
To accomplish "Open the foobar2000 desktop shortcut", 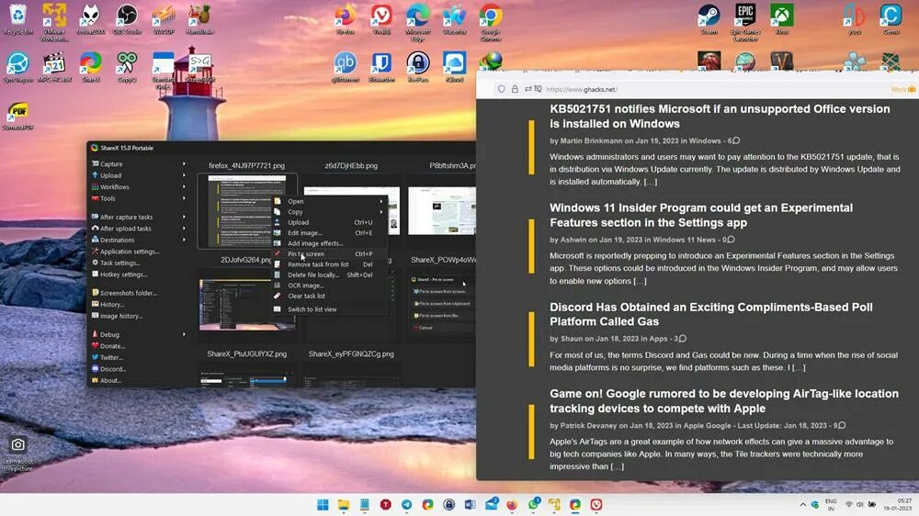I will point(90,19).
